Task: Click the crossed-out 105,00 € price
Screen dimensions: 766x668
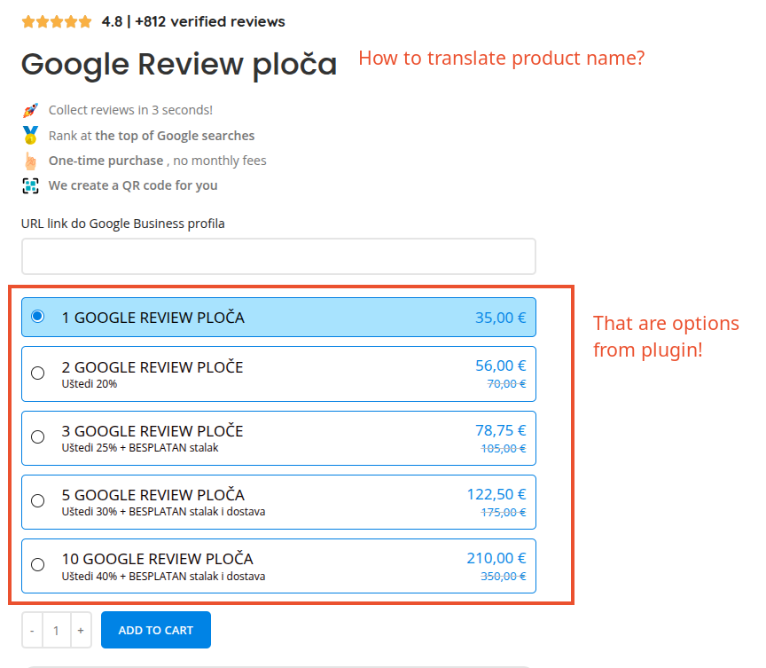Action: 504,449
